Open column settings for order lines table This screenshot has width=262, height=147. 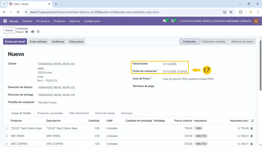coord(252,121)
